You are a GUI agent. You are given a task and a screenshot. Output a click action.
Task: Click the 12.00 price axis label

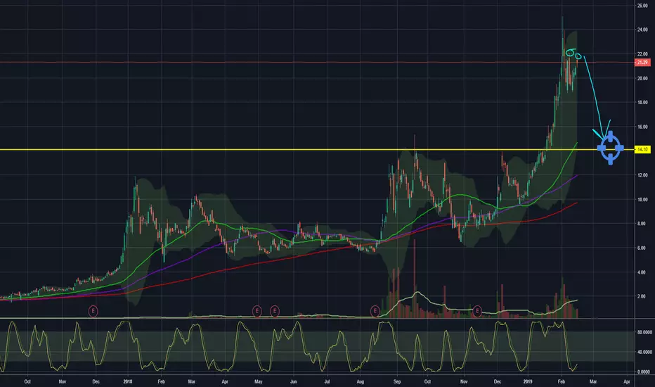coord(642,175)
